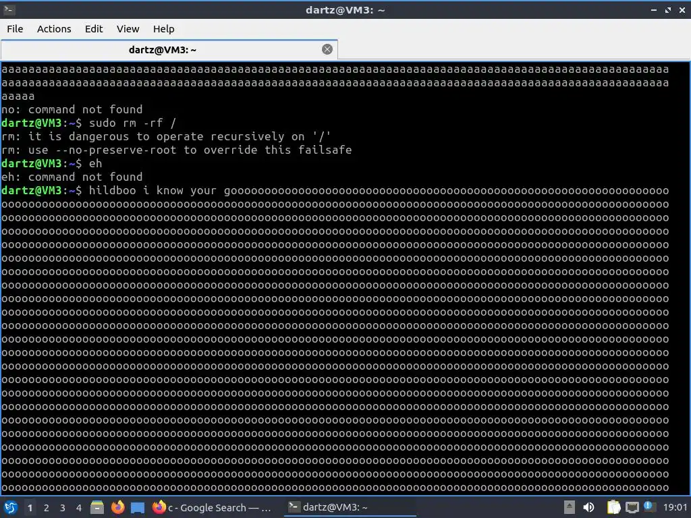Click the show desktop icon in the panel
This screenshot has height=518, width=691.
click(138, 508)
